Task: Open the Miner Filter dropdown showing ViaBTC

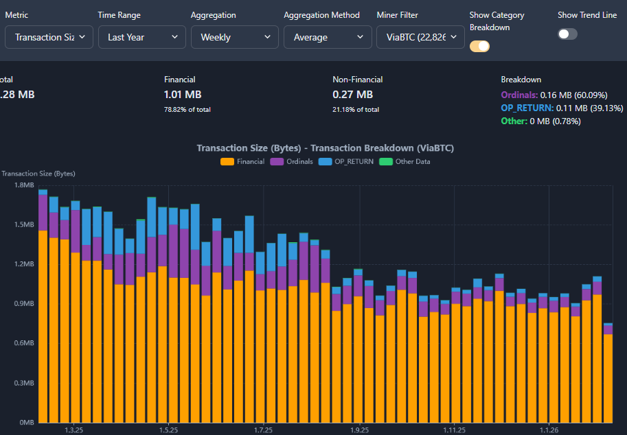Action: [420, 37]
